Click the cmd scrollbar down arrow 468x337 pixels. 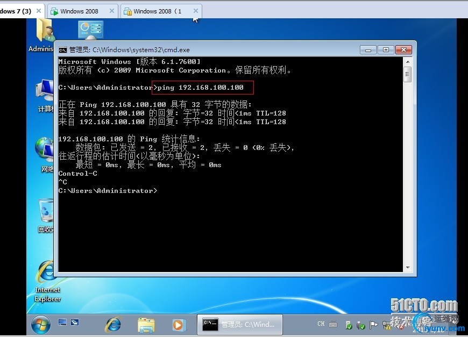408,268
